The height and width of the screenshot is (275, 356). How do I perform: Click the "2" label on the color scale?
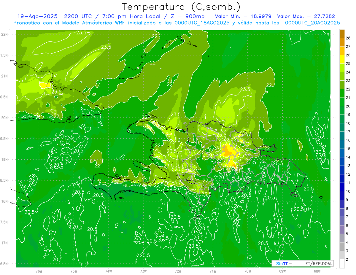[x=347, y=260]
